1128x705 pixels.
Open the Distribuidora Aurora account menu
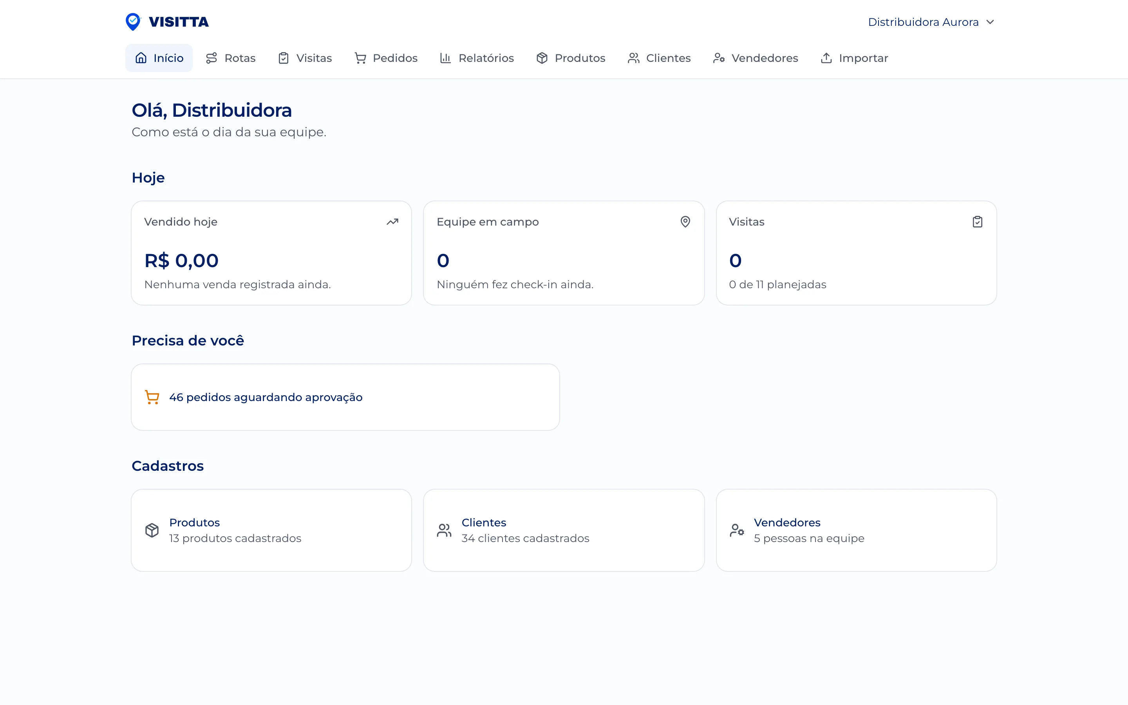932,22
